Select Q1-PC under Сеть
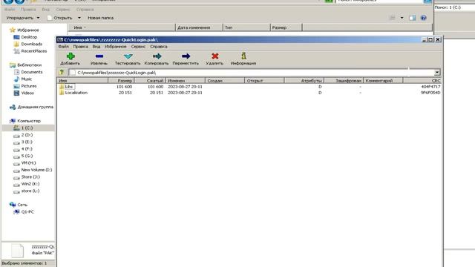 click(x=27, y=211)
